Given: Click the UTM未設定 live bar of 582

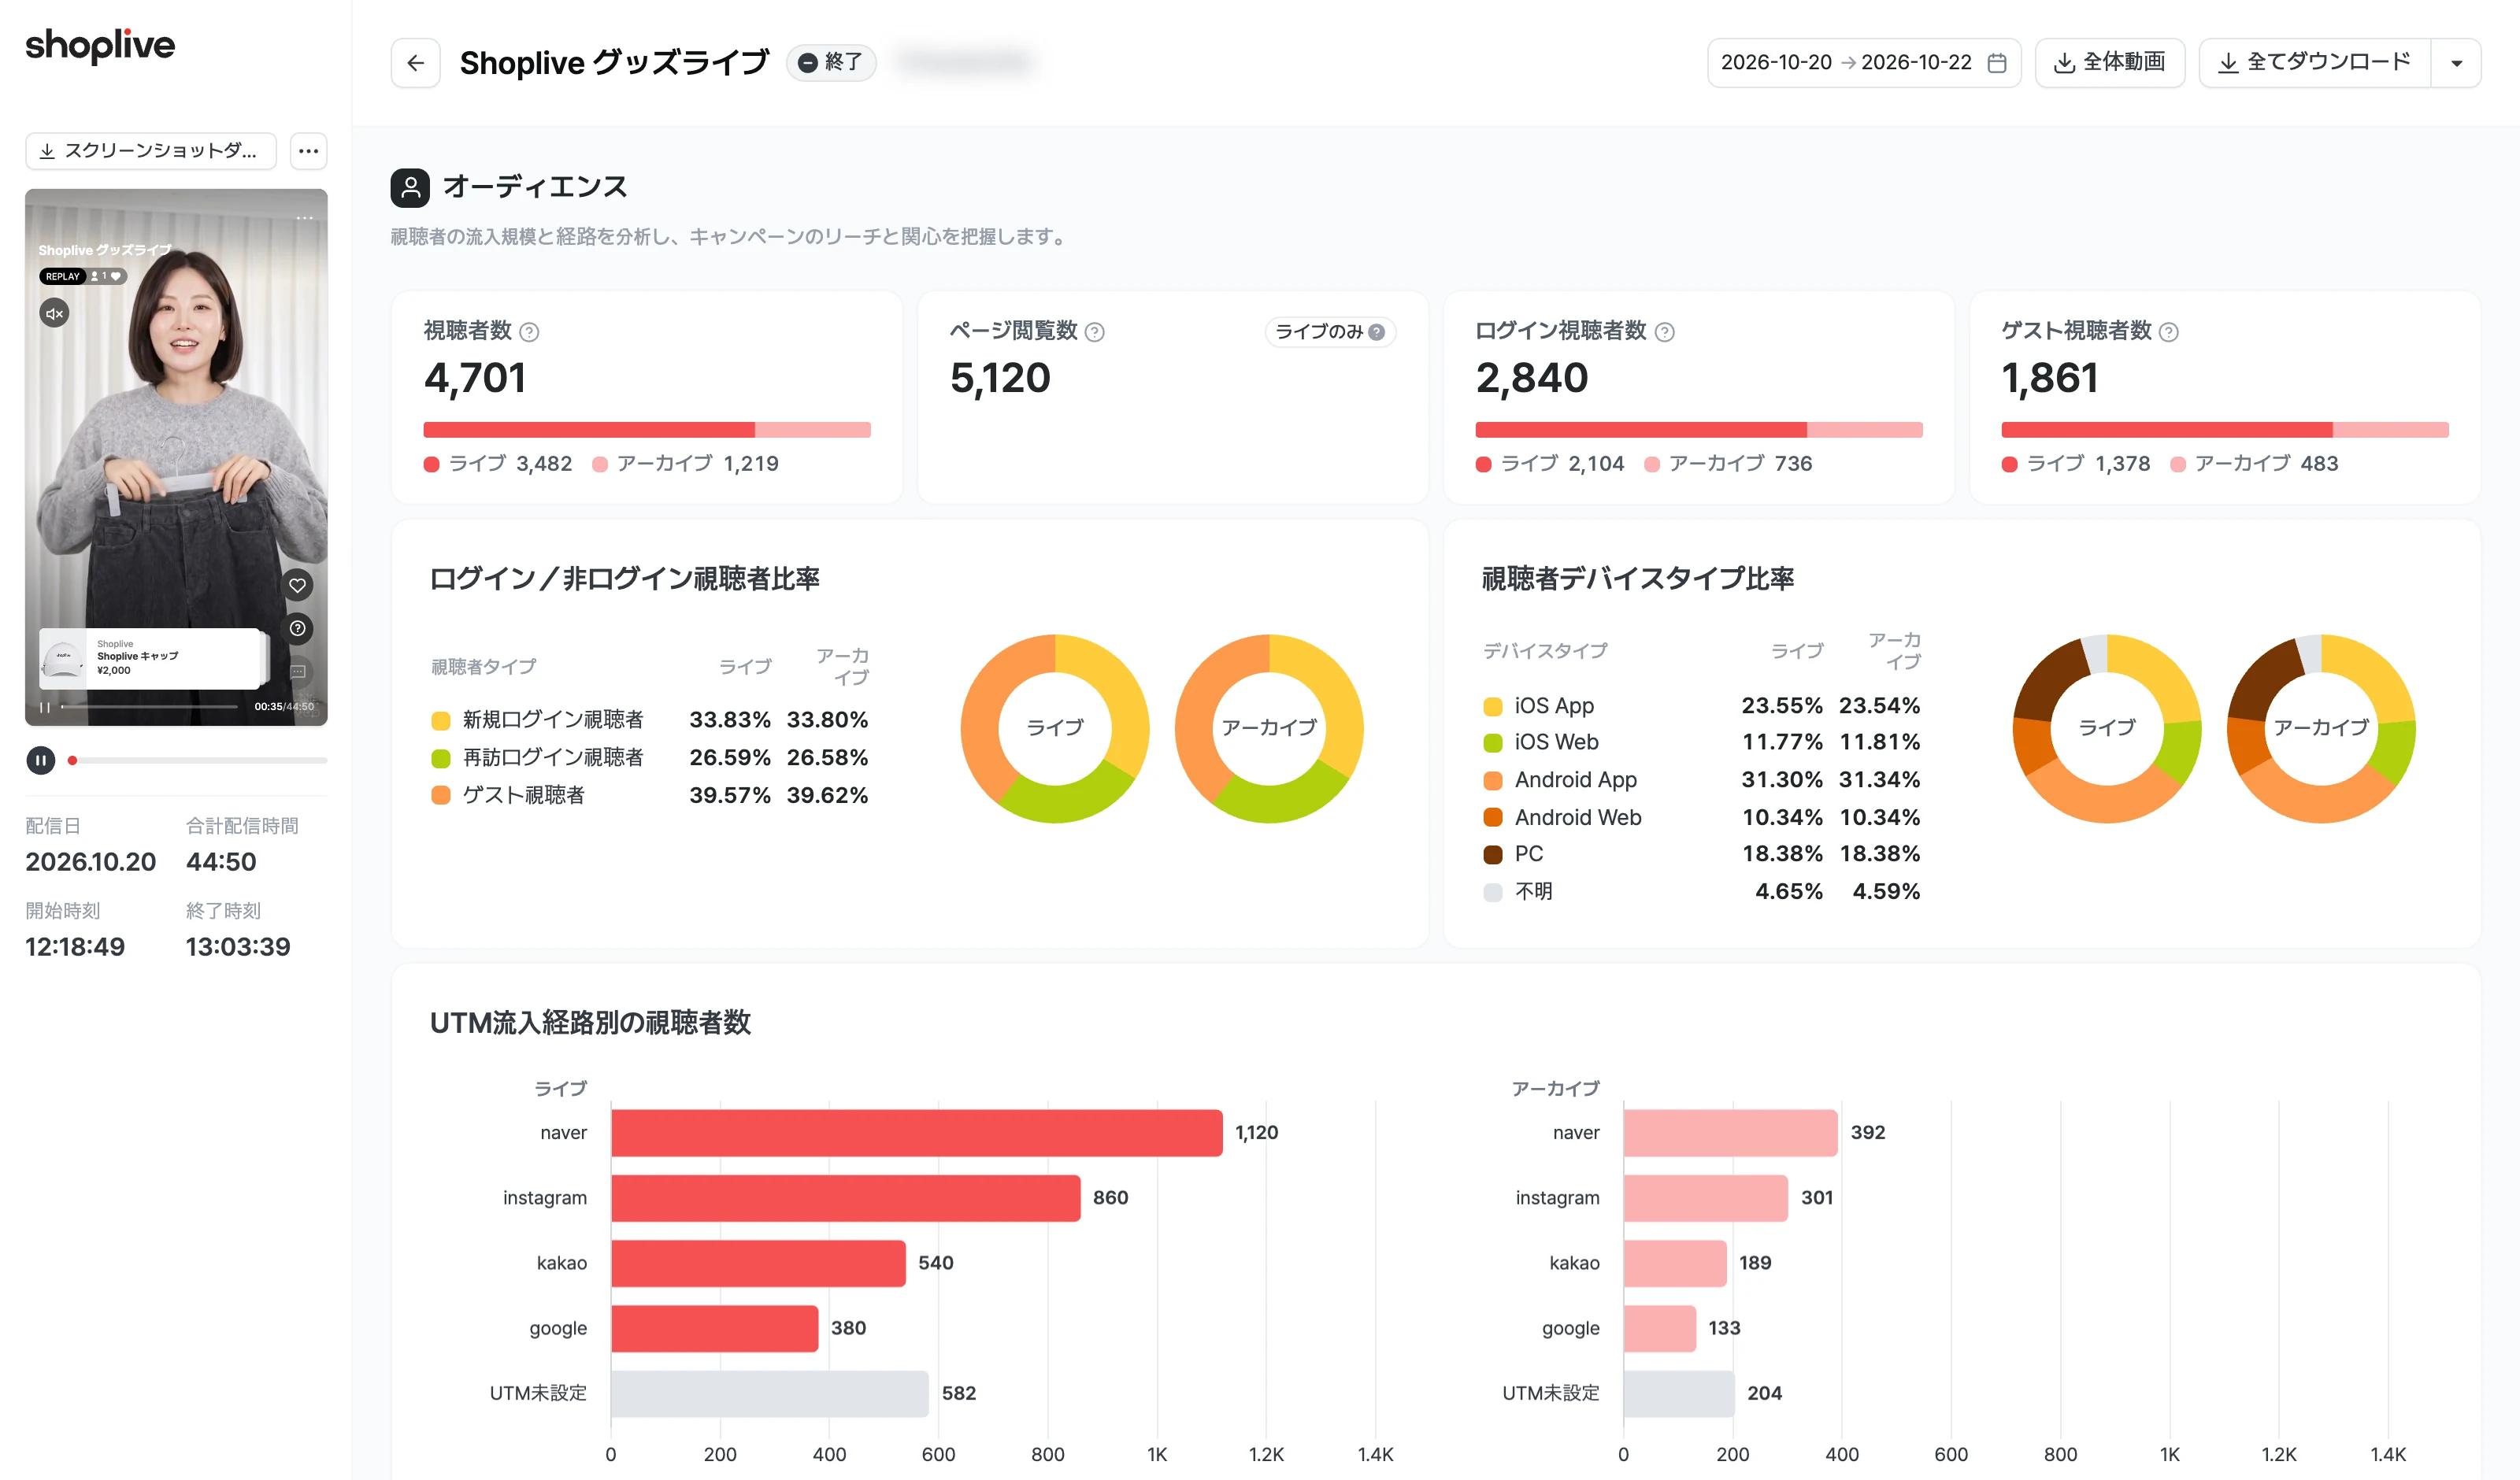Looking at the screenshot, I should (770, 1394).
